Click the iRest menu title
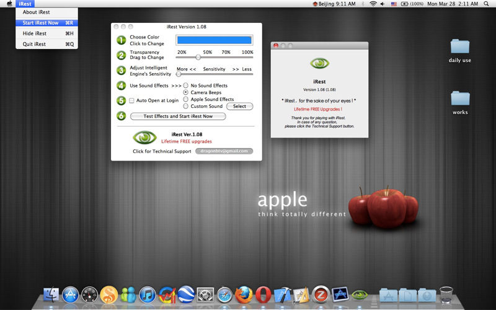This screenshot has width=496, height=310. 25,4
